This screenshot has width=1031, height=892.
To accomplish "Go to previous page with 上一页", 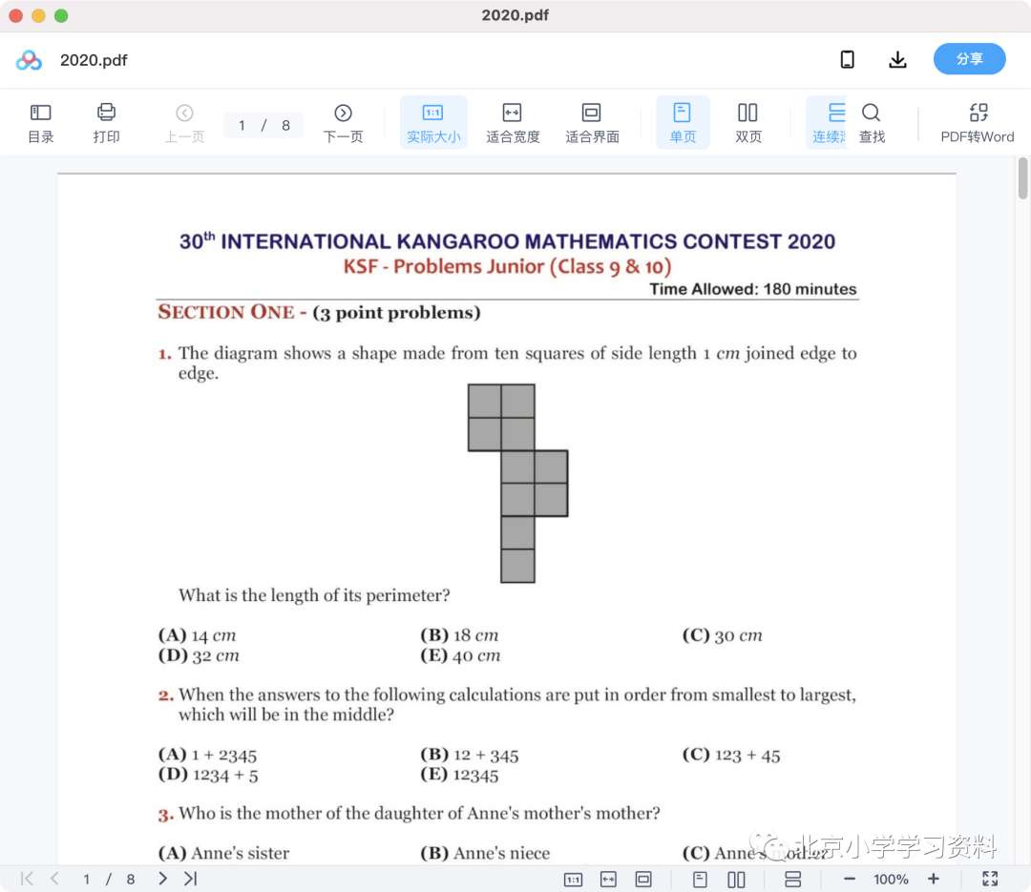I will tap(184, 123).
